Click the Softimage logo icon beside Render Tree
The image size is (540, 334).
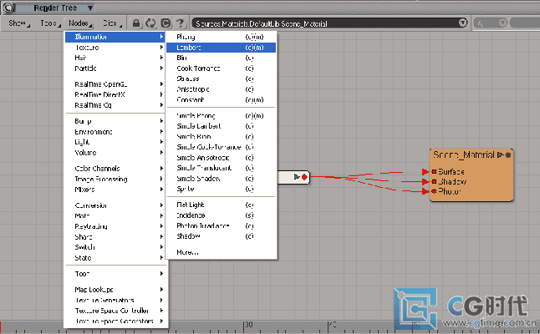[8, 8]
